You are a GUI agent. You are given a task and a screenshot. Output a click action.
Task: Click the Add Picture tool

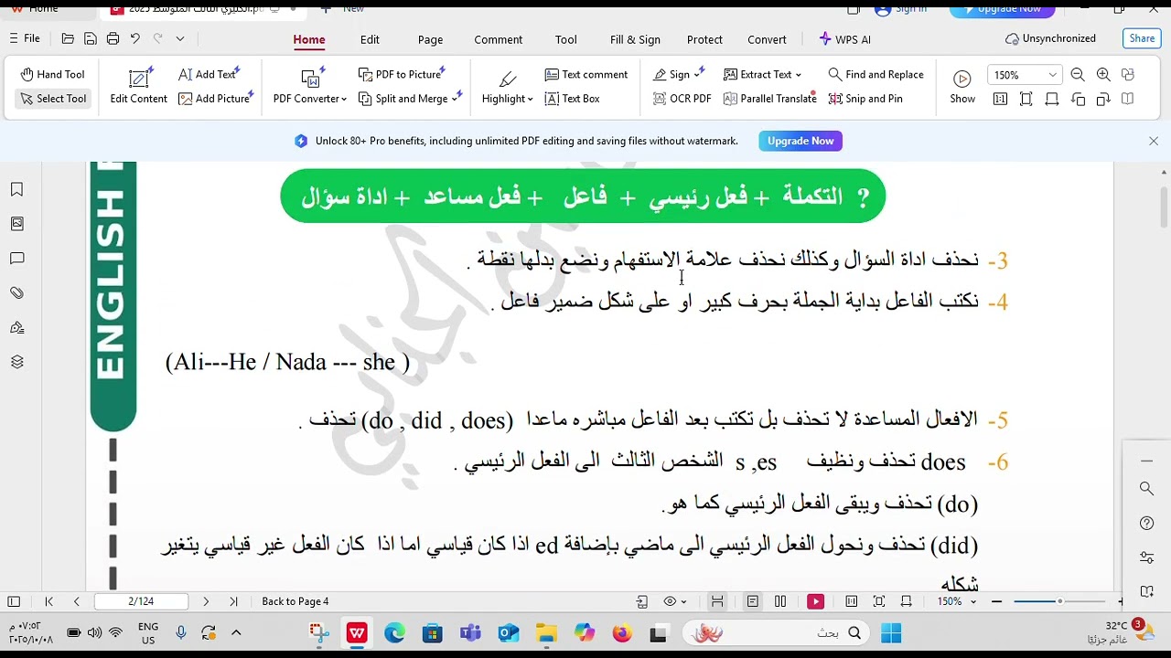click(217, 99)
